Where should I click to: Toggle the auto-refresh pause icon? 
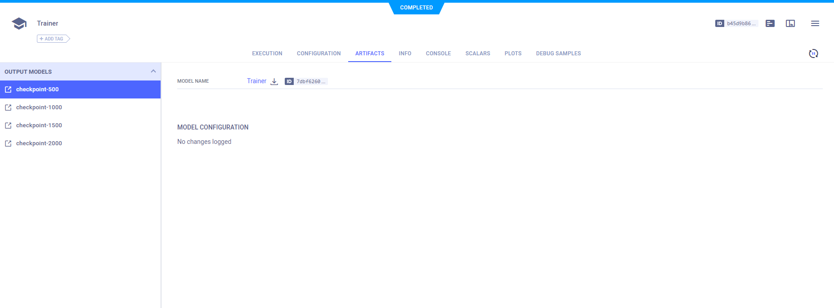coord(813,54)
